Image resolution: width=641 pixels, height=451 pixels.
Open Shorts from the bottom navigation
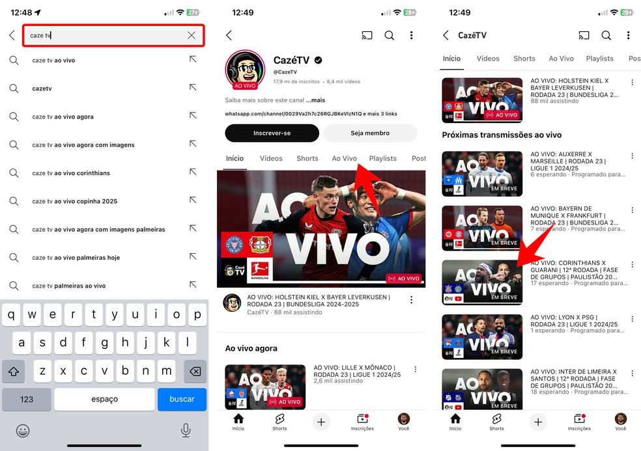coord(279,422)
